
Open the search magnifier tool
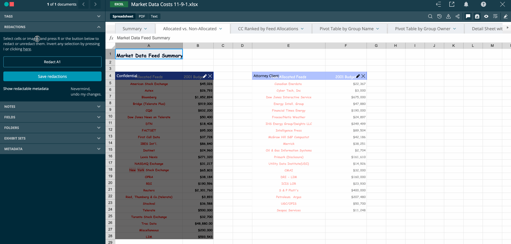430,16
